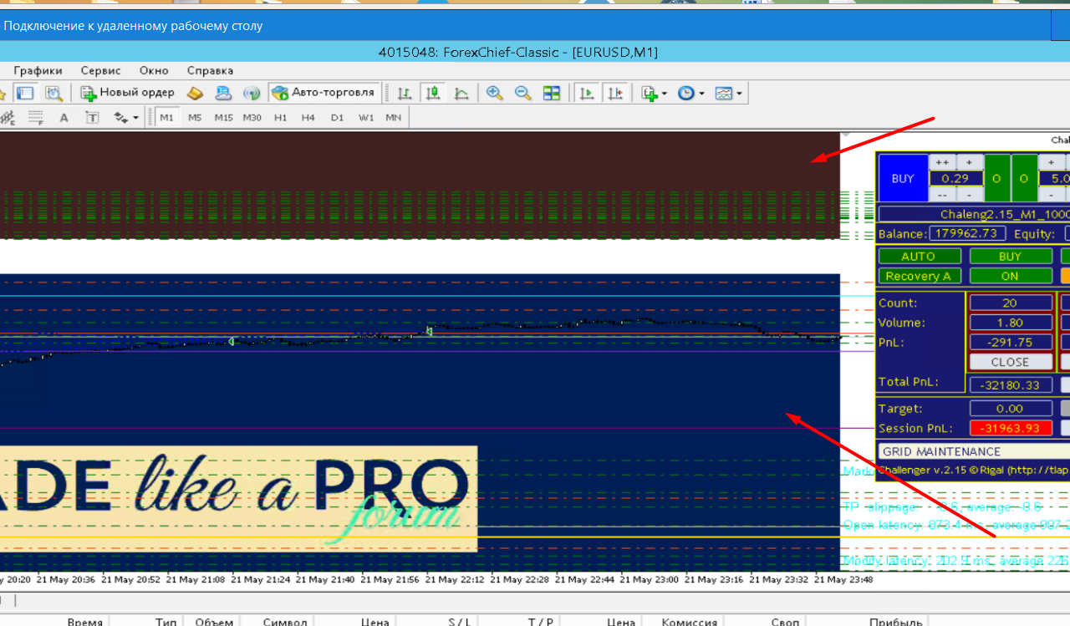Tile chart windows icon
The width and height of the screenshot is (1070, 626).
pyautogui.click(x=552, y=94)
